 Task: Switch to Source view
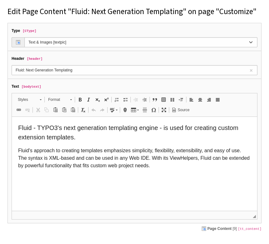[181, 110]
